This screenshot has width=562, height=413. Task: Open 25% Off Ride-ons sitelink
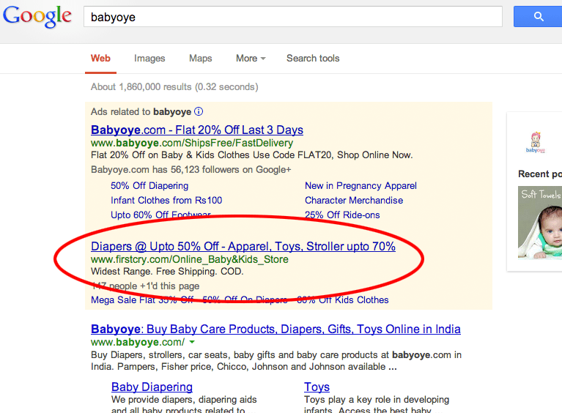pos(342,215)
